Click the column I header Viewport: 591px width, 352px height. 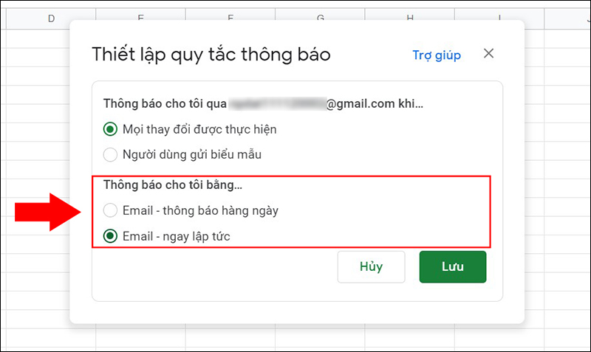click(x=500, y=18)
